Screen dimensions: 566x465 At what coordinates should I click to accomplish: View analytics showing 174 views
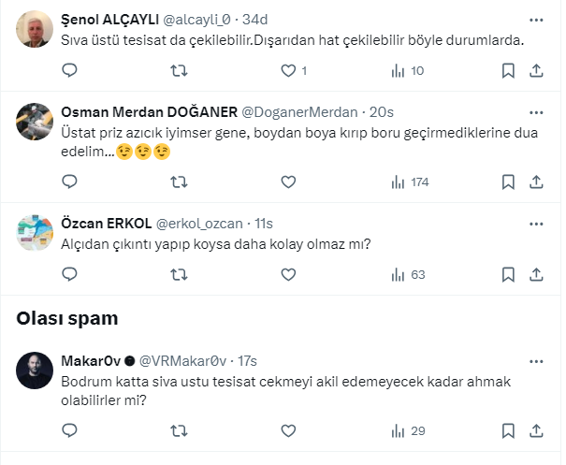tap(409, 182)
